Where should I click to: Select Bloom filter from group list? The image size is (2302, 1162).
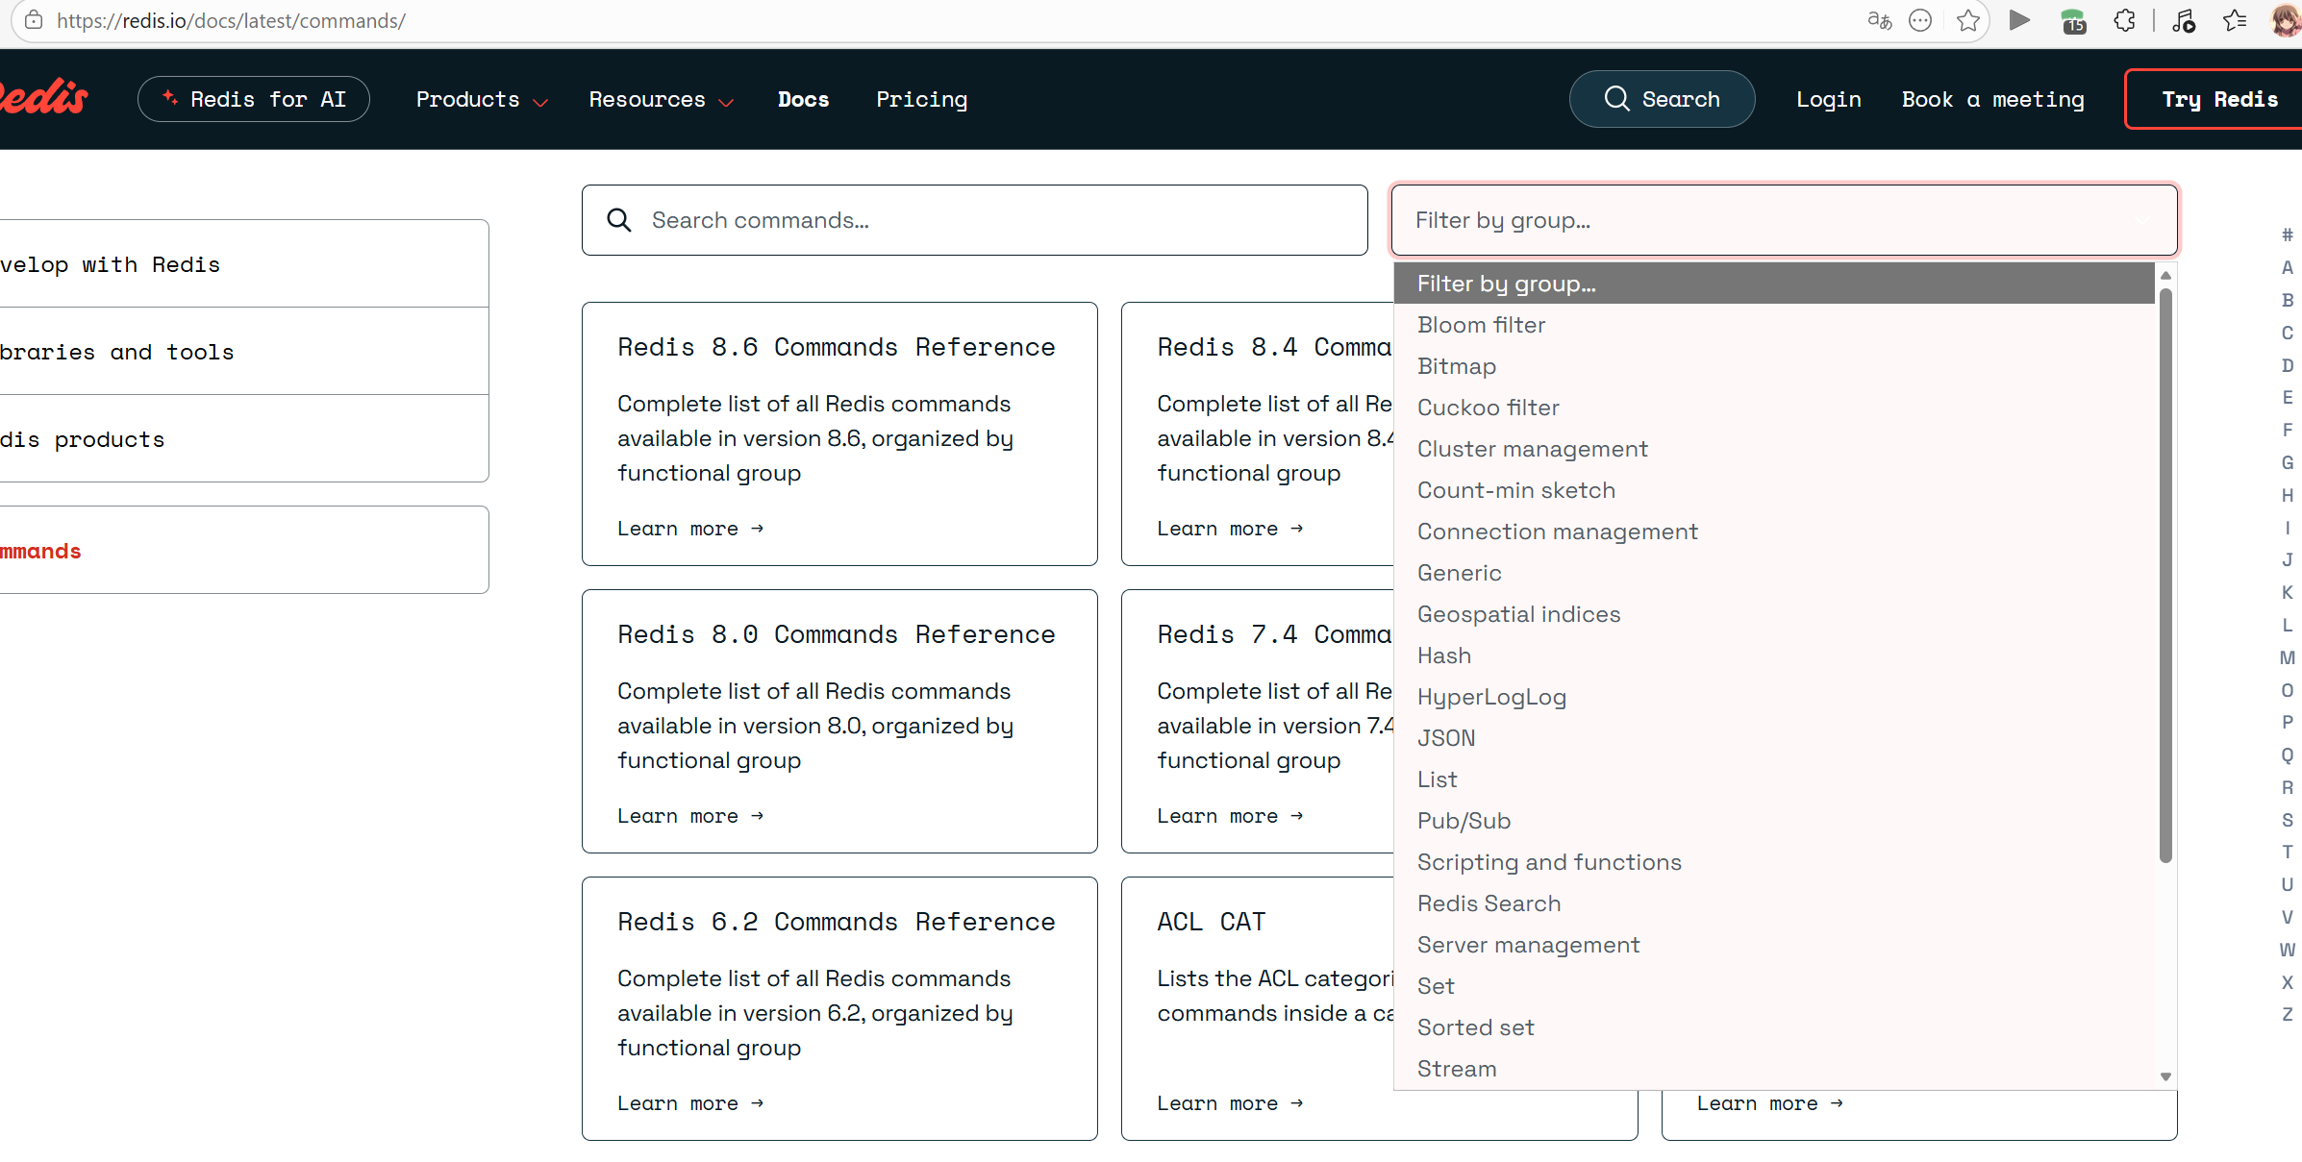[x=1481, y=325]
